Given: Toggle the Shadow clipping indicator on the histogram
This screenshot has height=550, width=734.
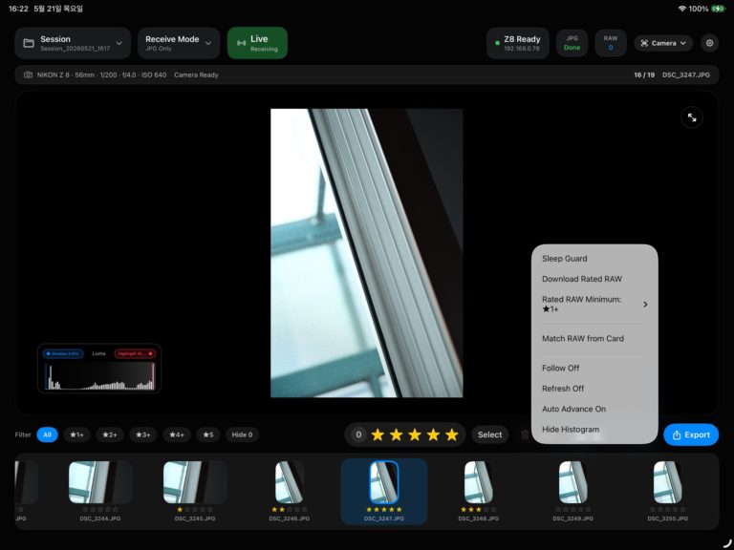Looking at the screenshot, I should [x=63, y=353].
